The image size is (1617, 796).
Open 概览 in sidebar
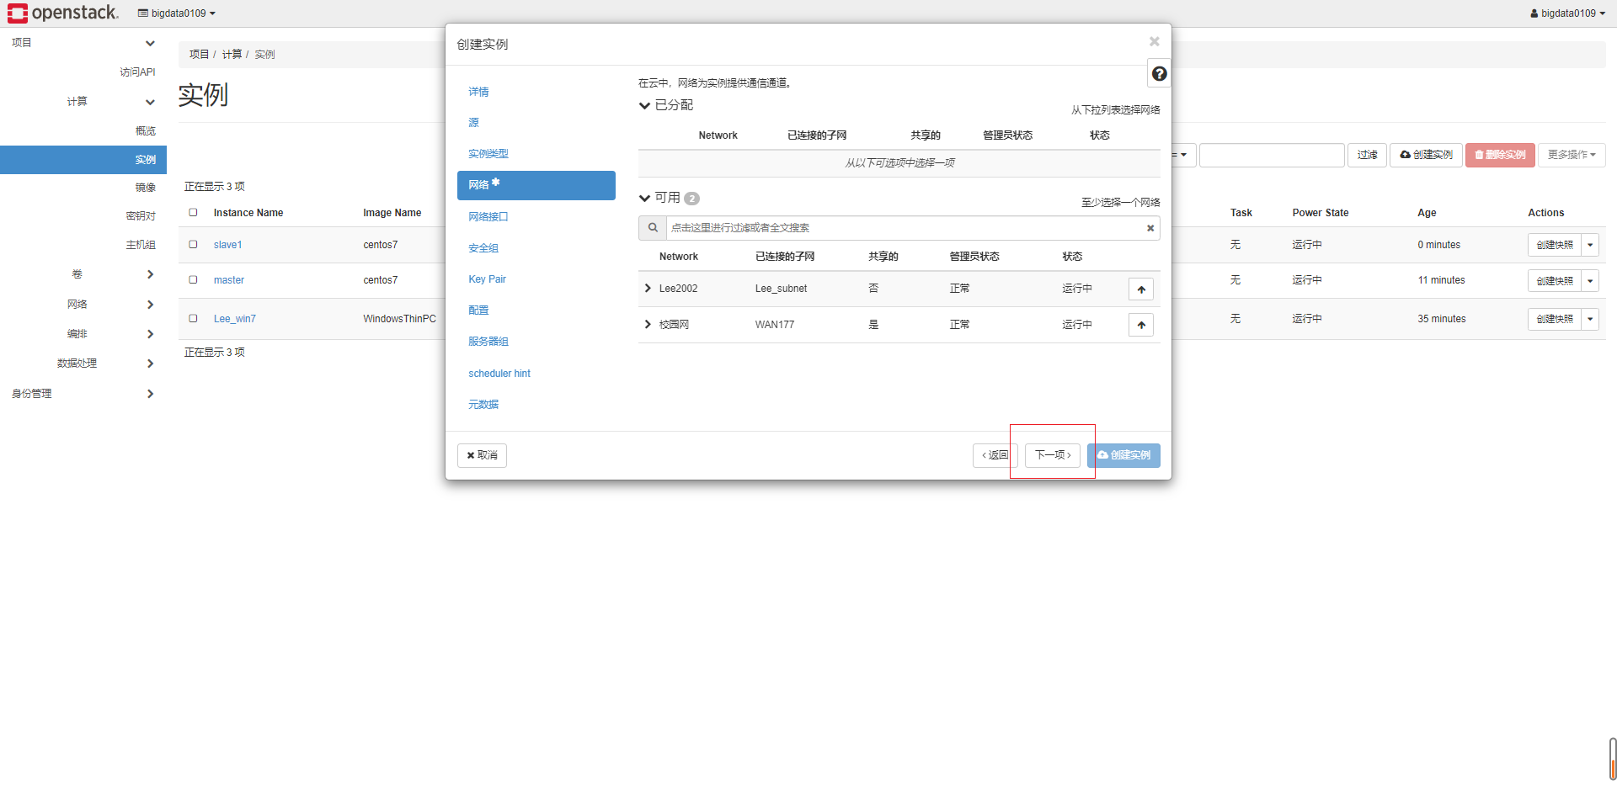[146, 131]
